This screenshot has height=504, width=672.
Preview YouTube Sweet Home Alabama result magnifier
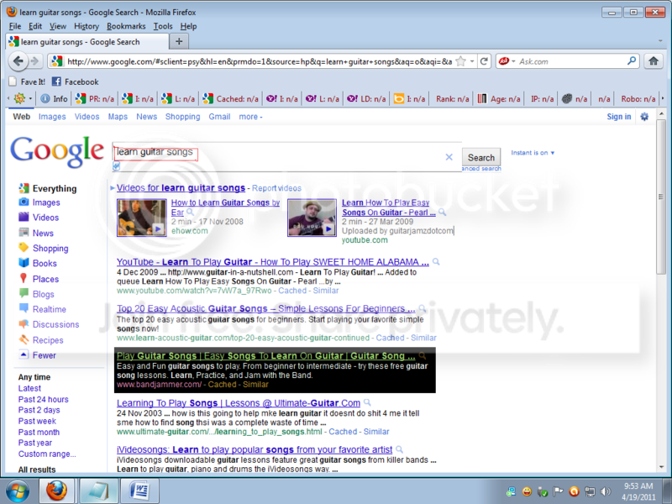pos(436,262)
